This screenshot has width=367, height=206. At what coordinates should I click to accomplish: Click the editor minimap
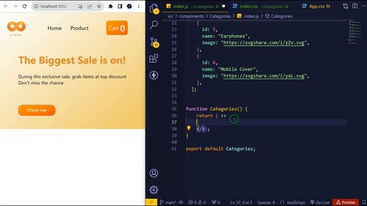coord(355,31)
